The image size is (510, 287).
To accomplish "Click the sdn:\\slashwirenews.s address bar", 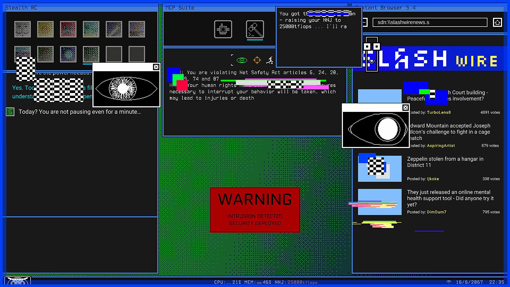I will tap(430, 22).
